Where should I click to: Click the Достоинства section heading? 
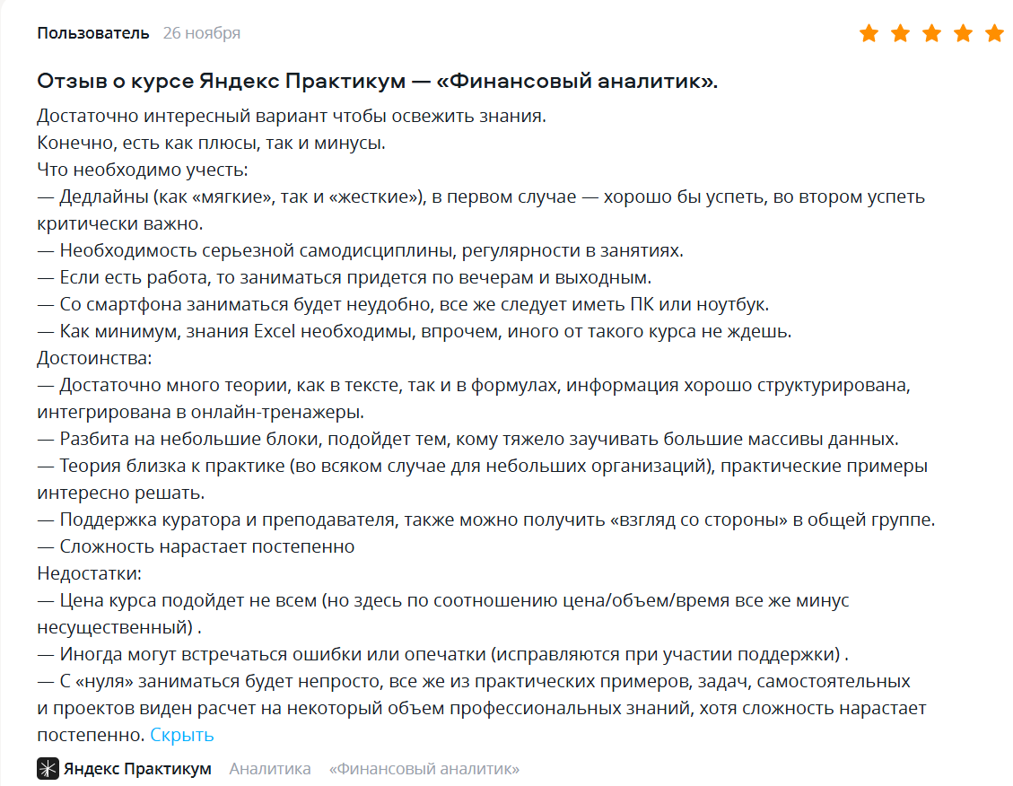point(95,358)
